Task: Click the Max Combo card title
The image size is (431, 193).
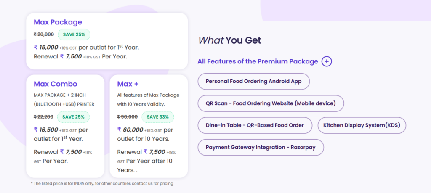Action: pos(55,84)
